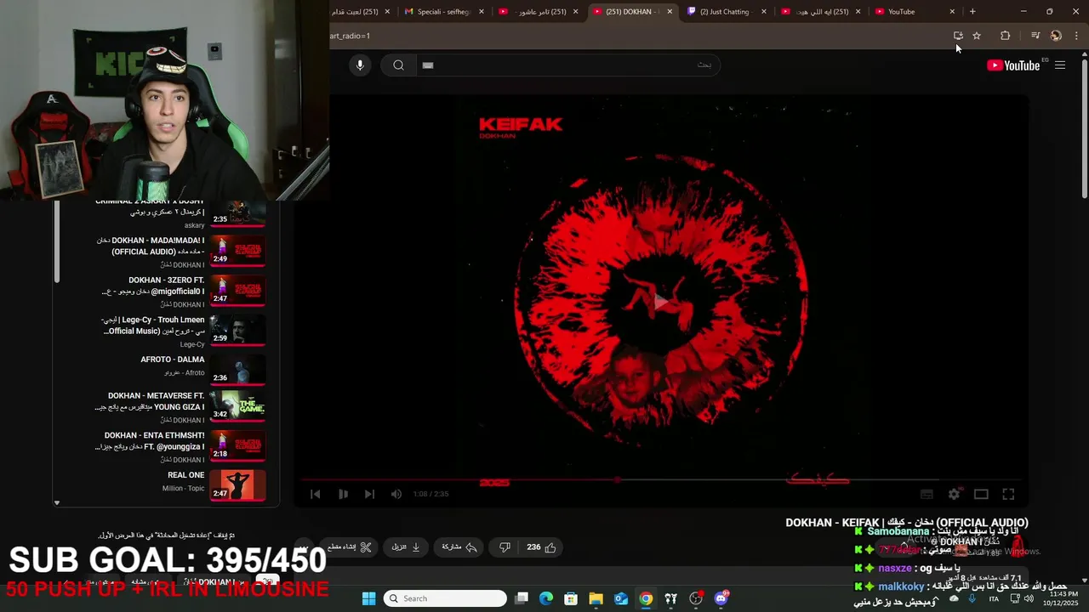This screenshot has width=1089, height=612.
Task: Mute the video with the speaker icon
Action: (396, 494)
